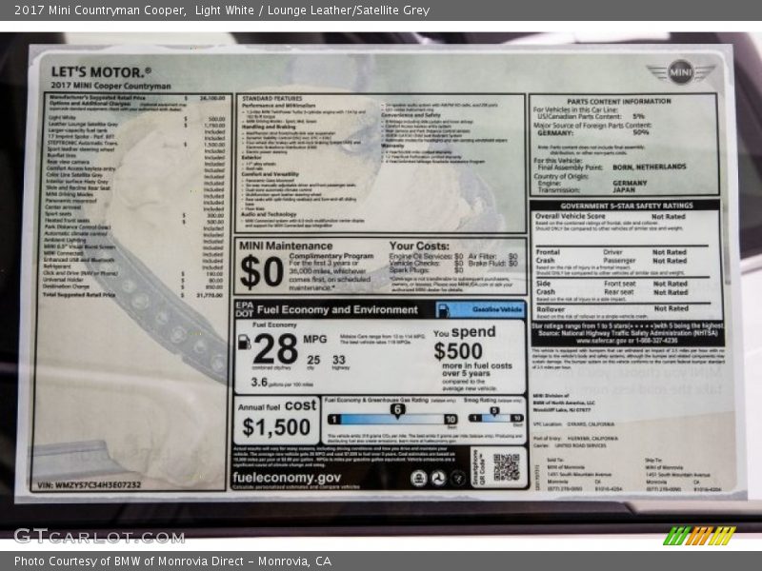Click the large $0 maintenance figure
Viewport: 762px width, 571px height.
tap(261, 272)
